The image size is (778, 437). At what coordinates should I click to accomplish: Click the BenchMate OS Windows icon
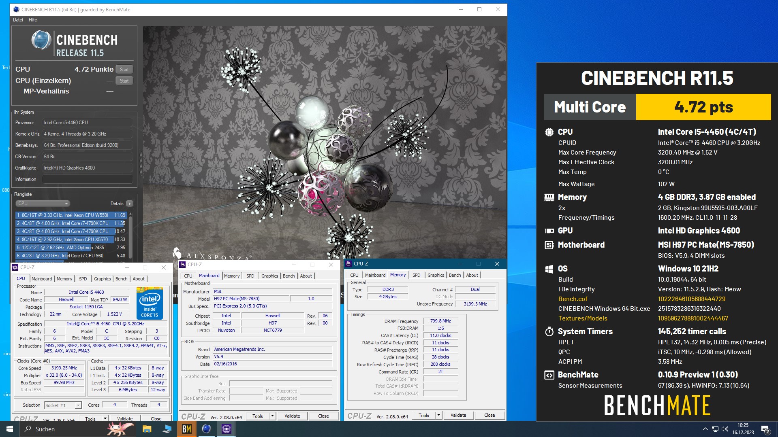[x=549, y=269]
